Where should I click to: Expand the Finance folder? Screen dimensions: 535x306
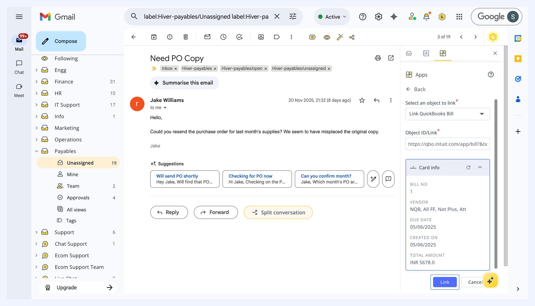(37, 82)
